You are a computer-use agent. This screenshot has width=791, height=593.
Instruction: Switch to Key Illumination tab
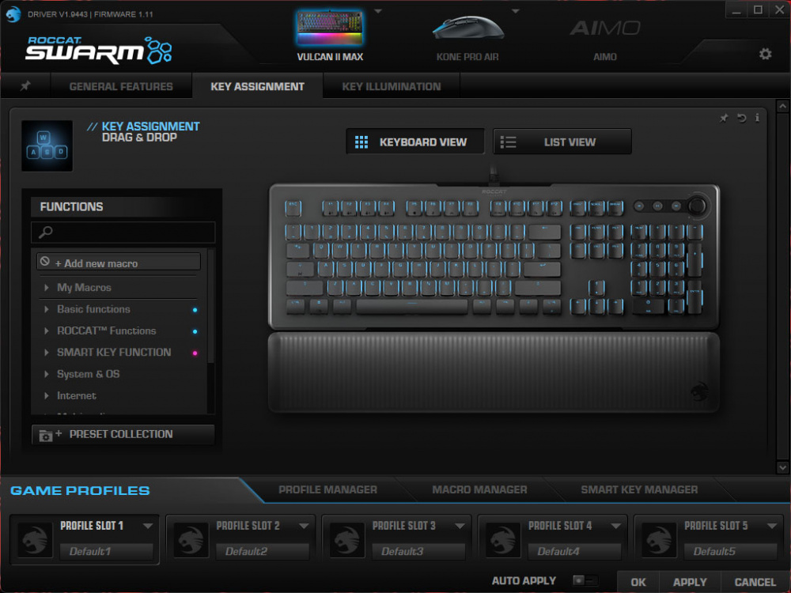392,86
